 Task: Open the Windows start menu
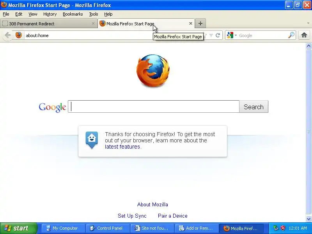point(18,228)
